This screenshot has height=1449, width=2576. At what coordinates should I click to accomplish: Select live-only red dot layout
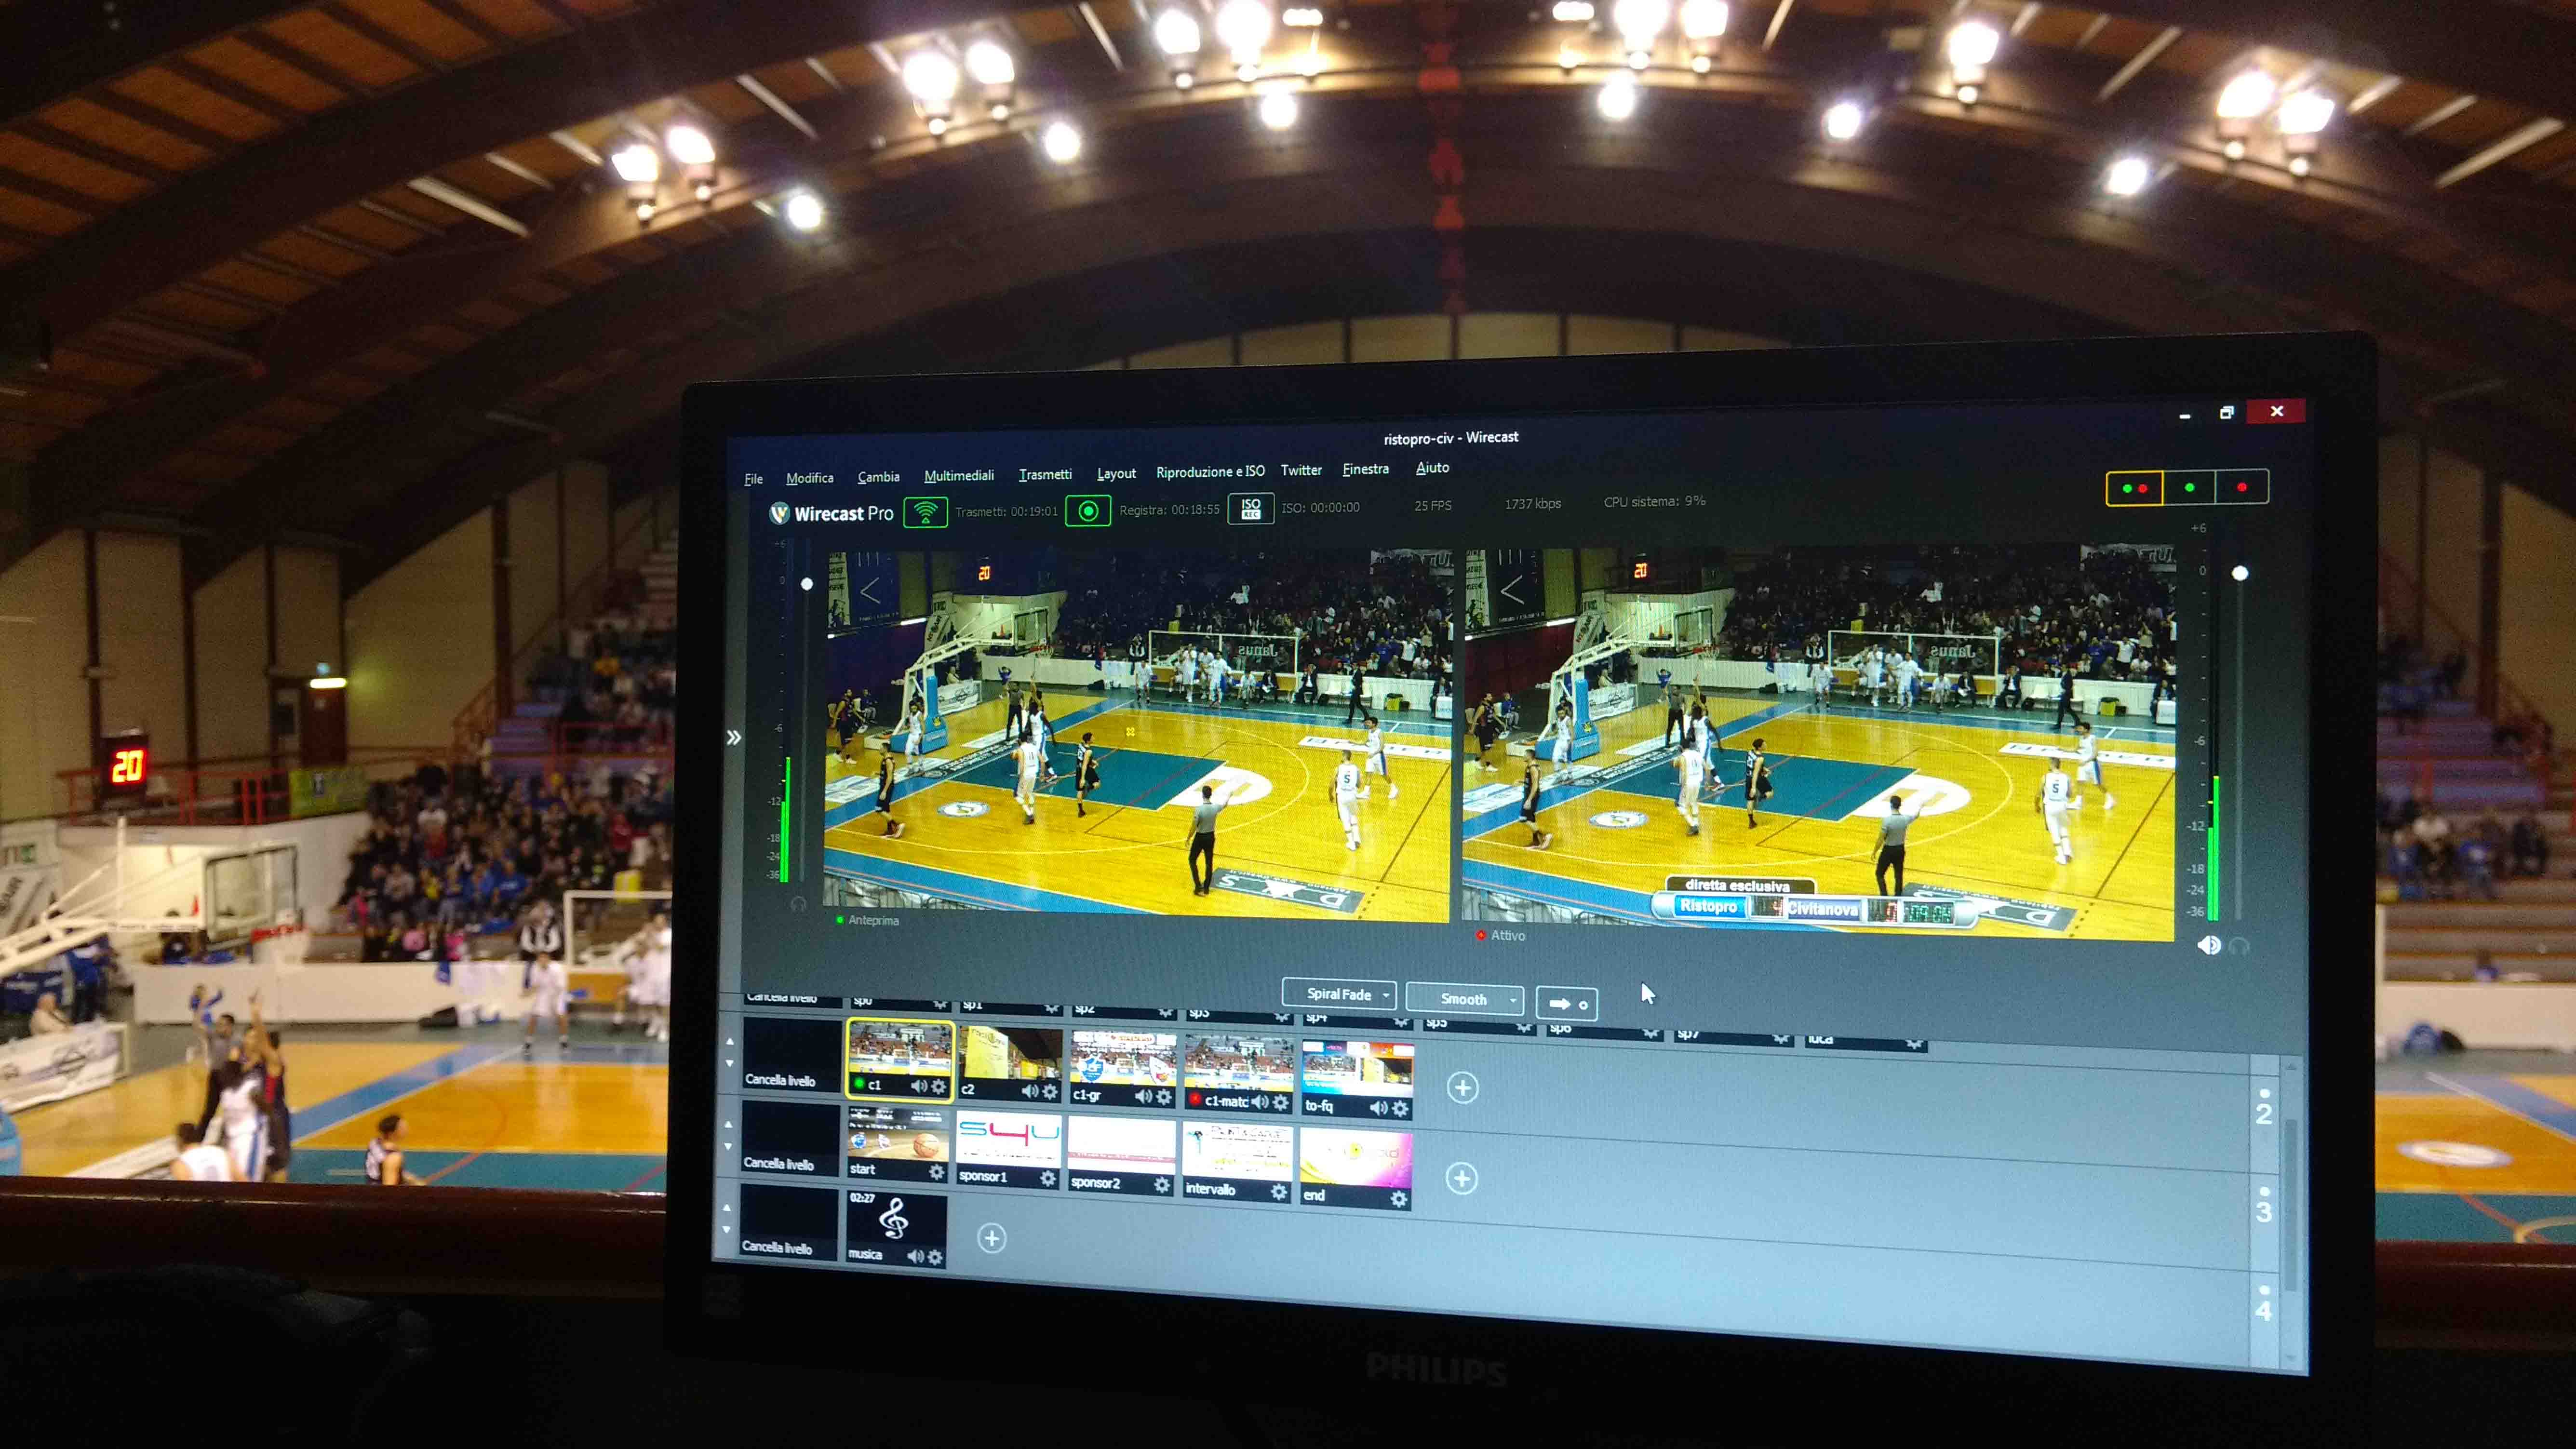pyautogui.click(x=2241, y=487)
